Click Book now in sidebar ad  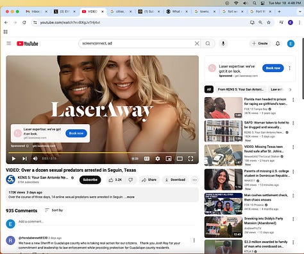coord(273,68)
